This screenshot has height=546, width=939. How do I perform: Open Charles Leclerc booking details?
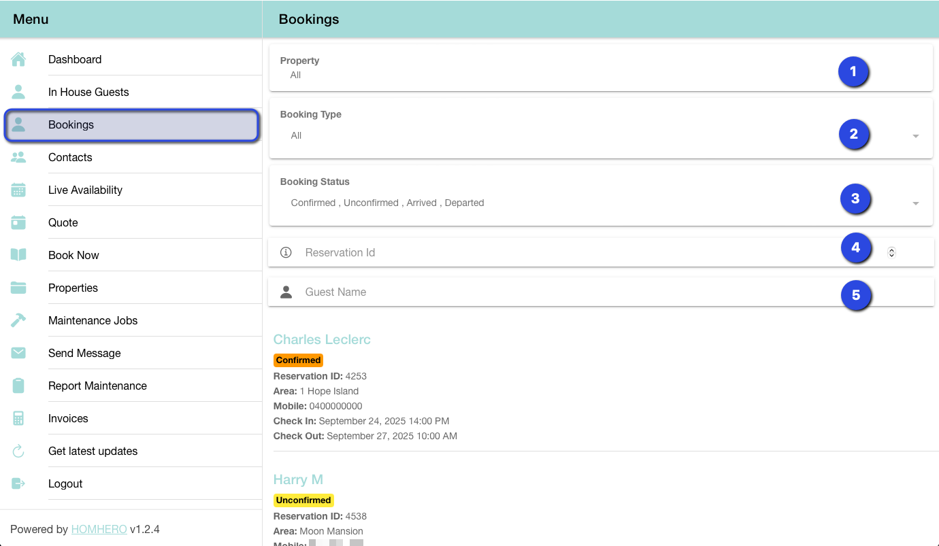(x=322, y=340)
